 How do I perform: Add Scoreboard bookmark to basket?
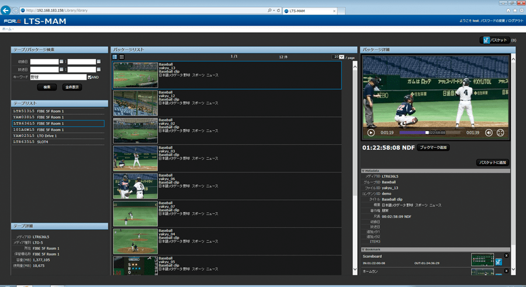[x=499, y=262]
